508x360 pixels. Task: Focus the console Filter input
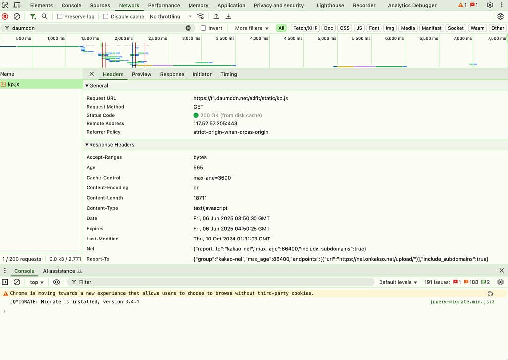220,282
